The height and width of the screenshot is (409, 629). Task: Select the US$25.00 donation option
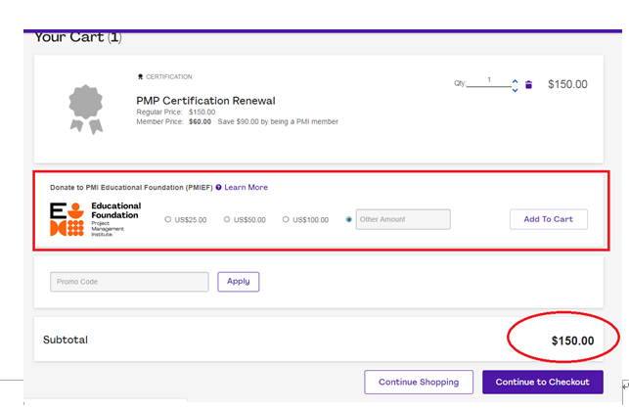point(167,220)
